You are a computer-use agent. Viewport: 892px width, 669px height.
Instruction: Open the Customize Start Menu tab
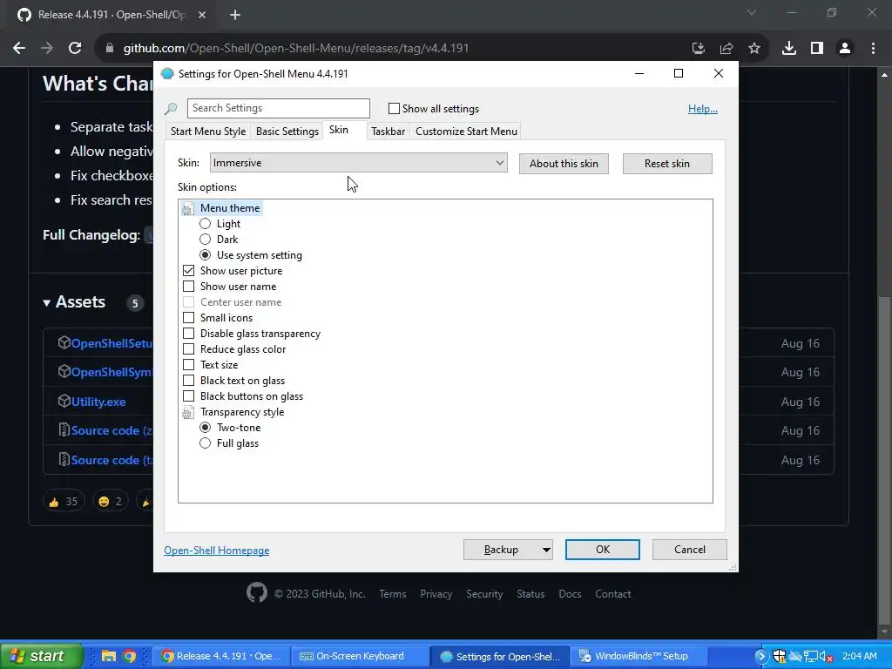(x=467, y=132)
